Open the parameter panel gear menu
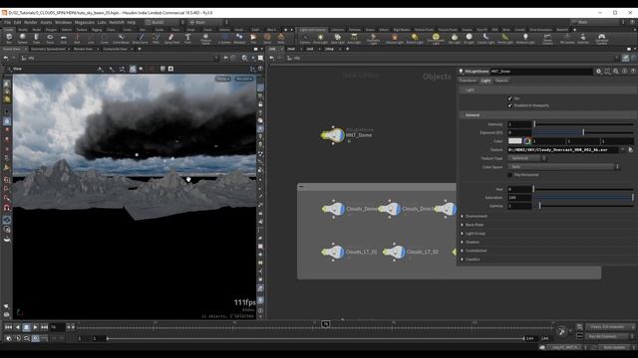 coord(598,71)
